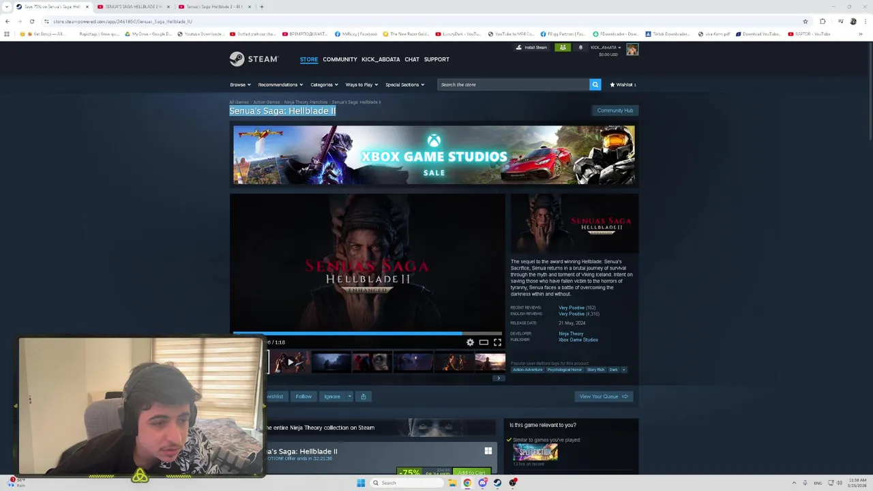Select the last visible screenshot thumbnail

(490, 362)
